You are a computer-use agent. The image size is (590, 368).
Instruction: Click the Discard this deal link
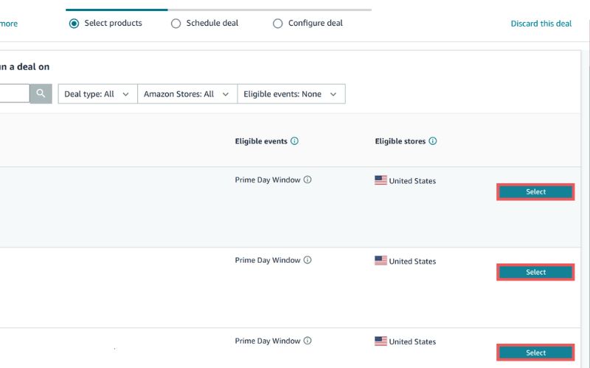(541, 24)
